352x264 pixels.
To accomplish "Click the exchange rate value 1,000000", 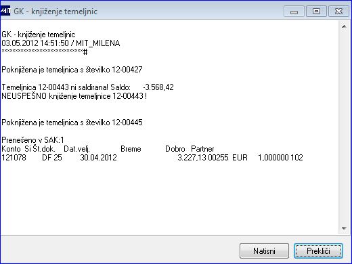I will coord(273,158).
